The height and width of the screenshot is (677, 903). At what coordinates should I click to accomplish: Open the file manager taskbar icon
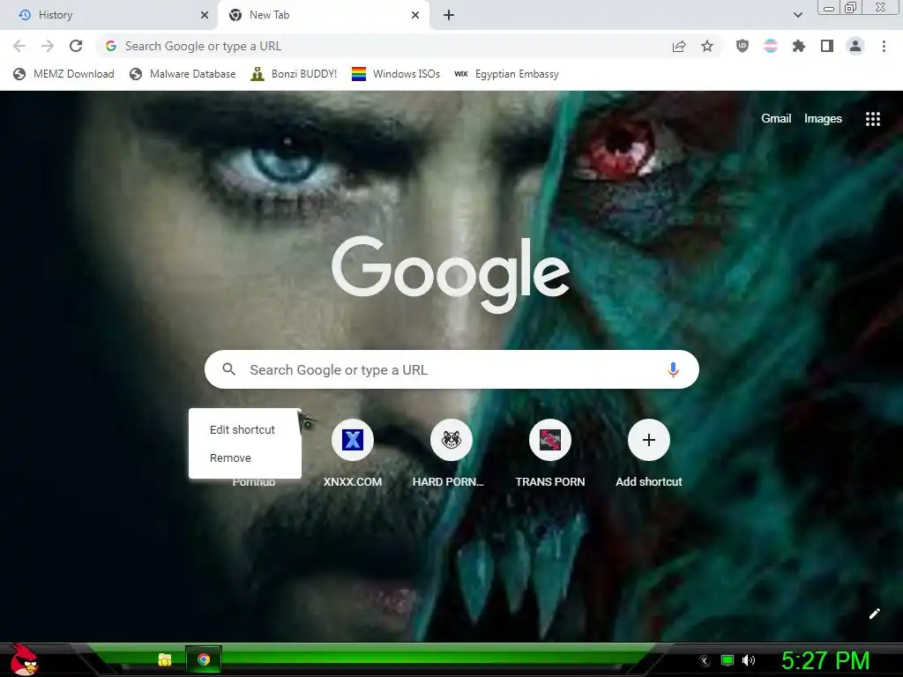(x=165, y=659)
